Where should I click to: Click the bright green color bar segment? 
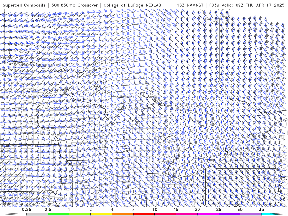tap(59, 214)
